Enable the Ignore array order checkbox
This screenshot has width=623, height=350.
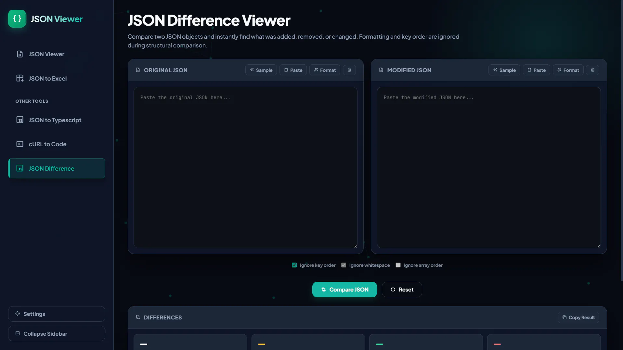[x=398, y=265]
